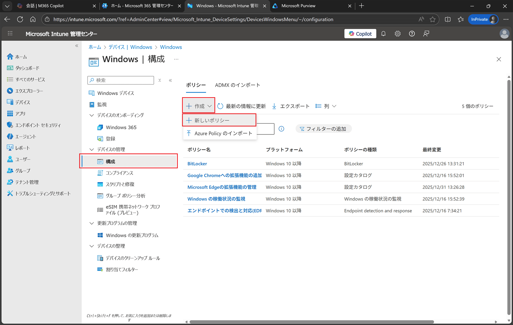Open the 列 columns dropdown

(x=326, y=106)
